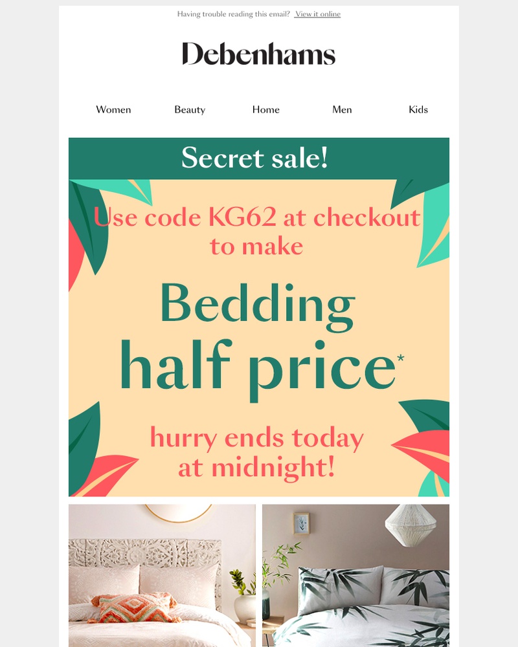Click 'hurry ends today at midnight!' text
This screenshot has height=647, width=518.
256,453
